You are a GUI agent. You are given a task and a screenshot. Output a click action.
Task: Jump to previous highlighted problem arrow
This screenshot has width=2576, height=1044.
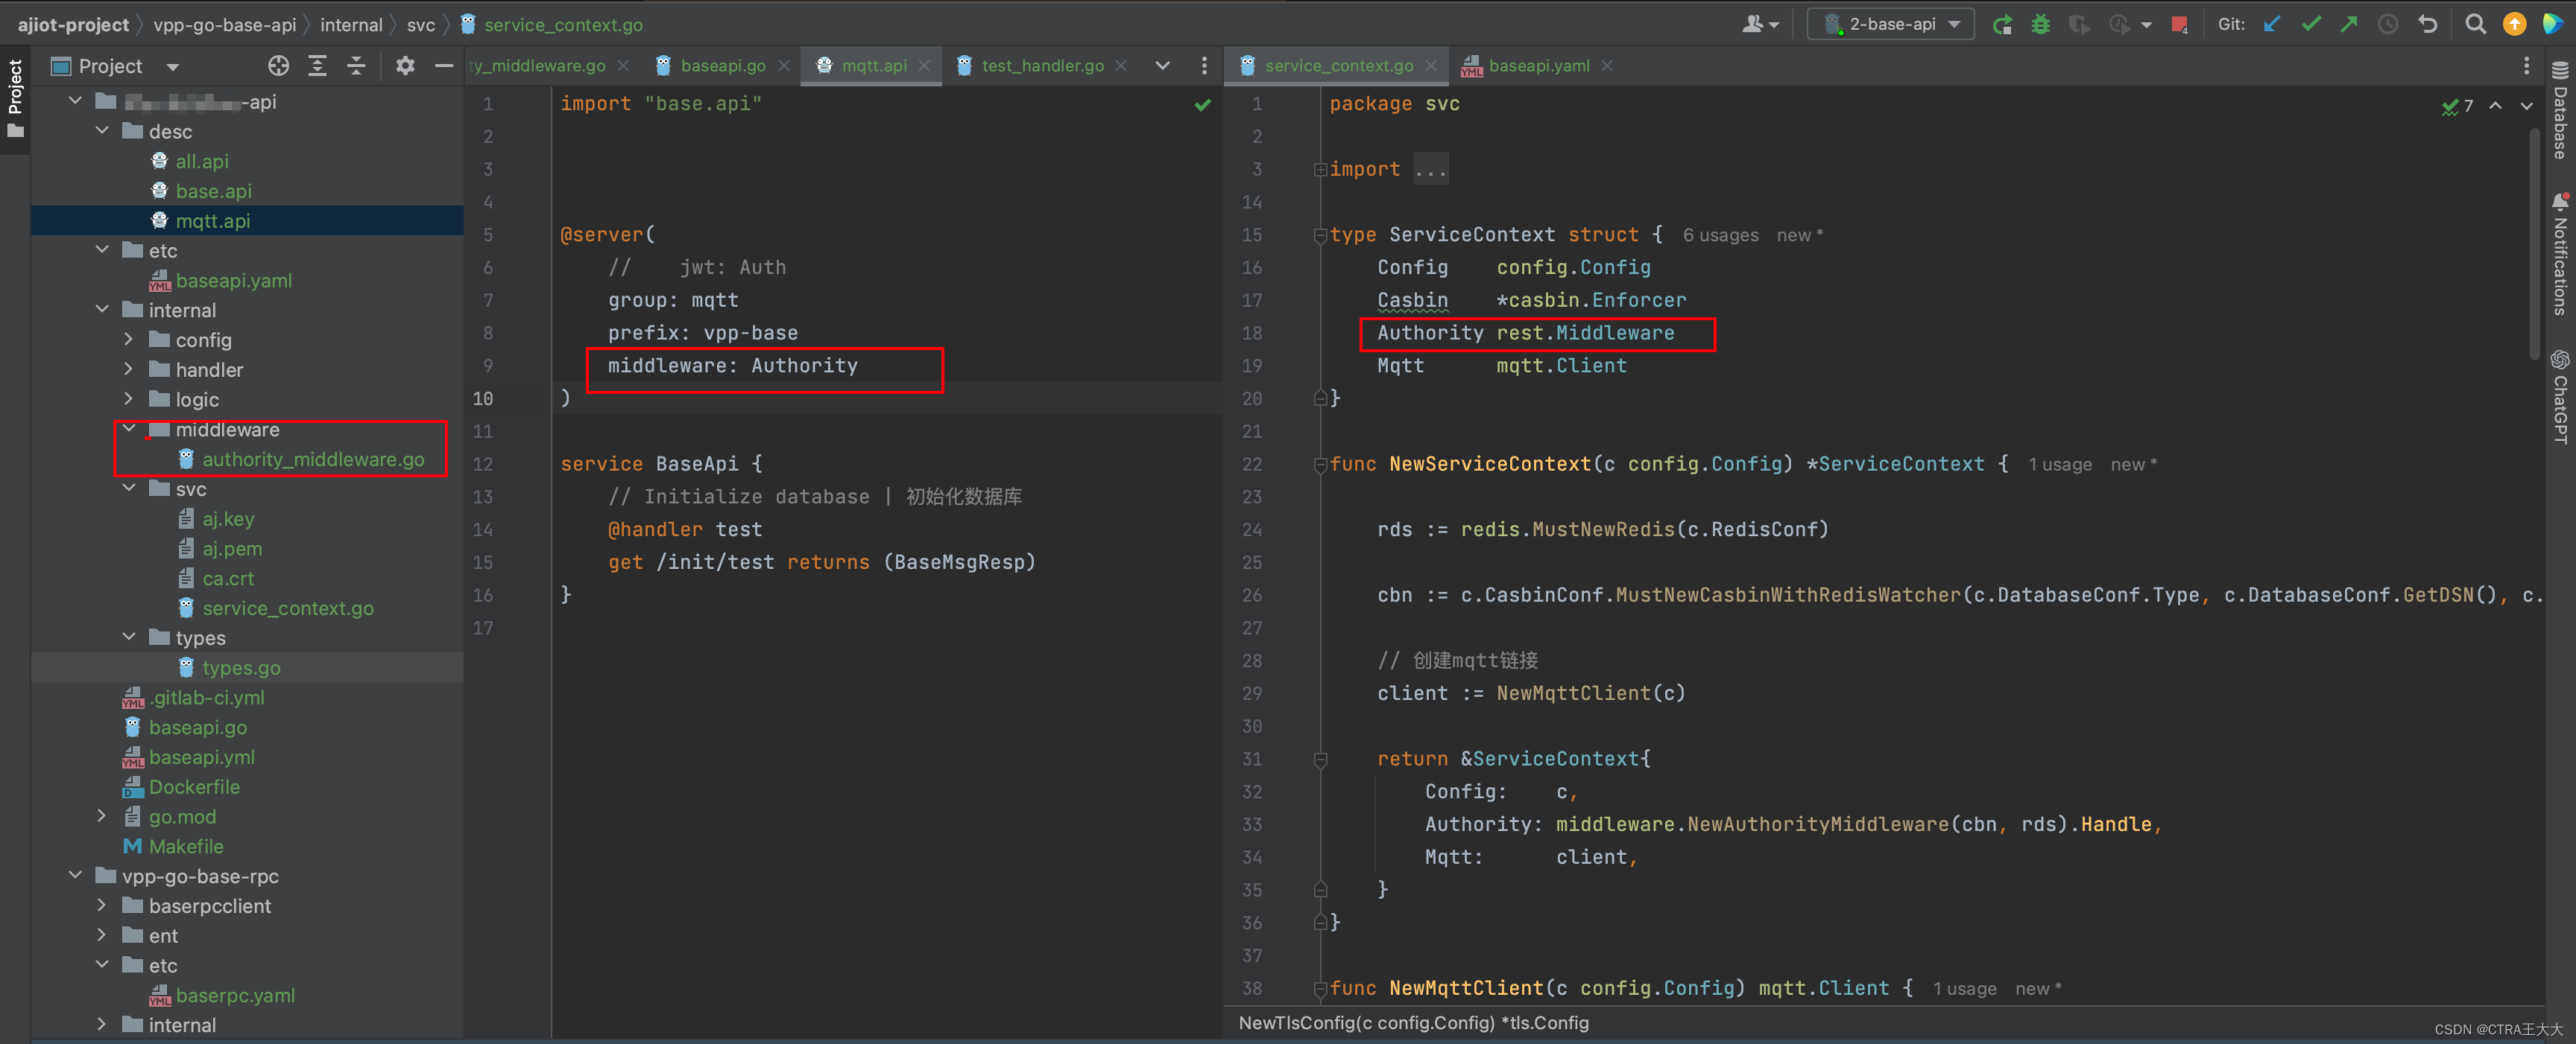(2496, 106)
